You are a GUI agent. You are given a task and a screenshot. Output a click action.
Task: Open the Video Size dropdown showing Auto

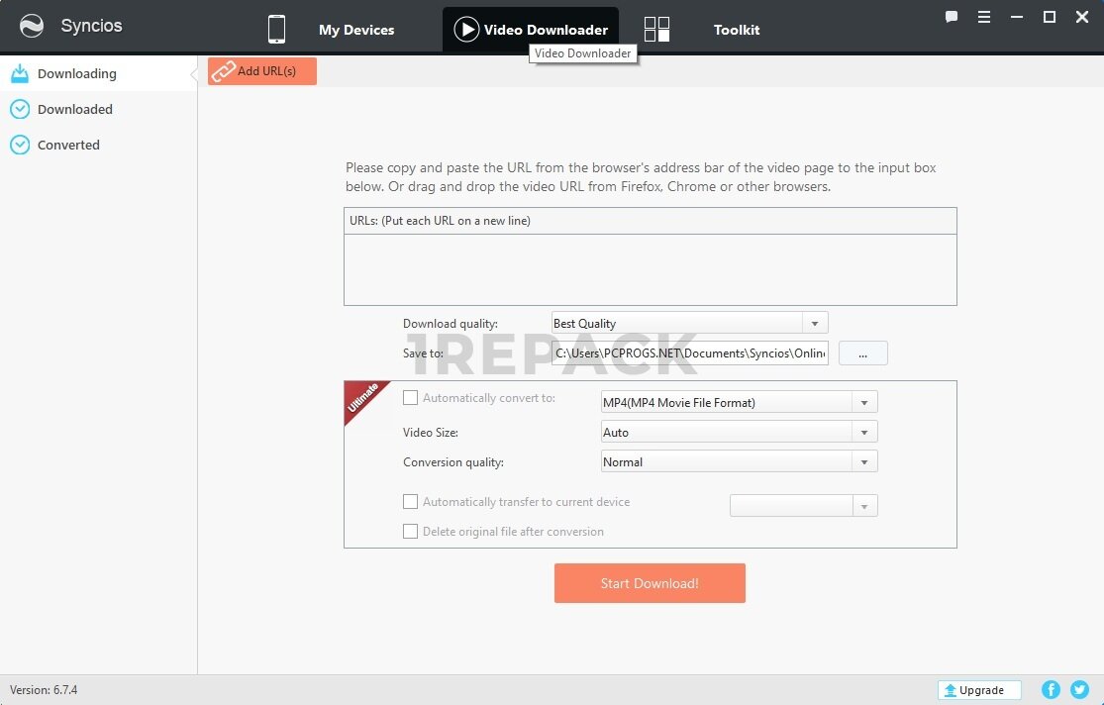coord(739,432)
